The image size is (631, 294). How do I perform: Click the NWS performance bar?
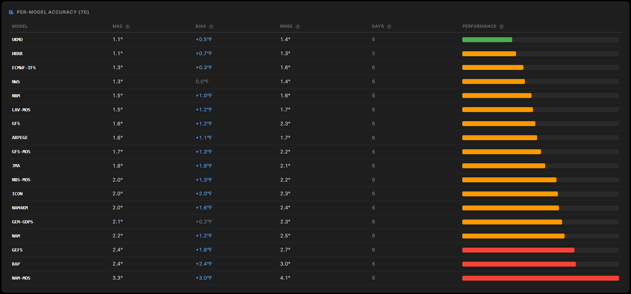coord(493,81)
